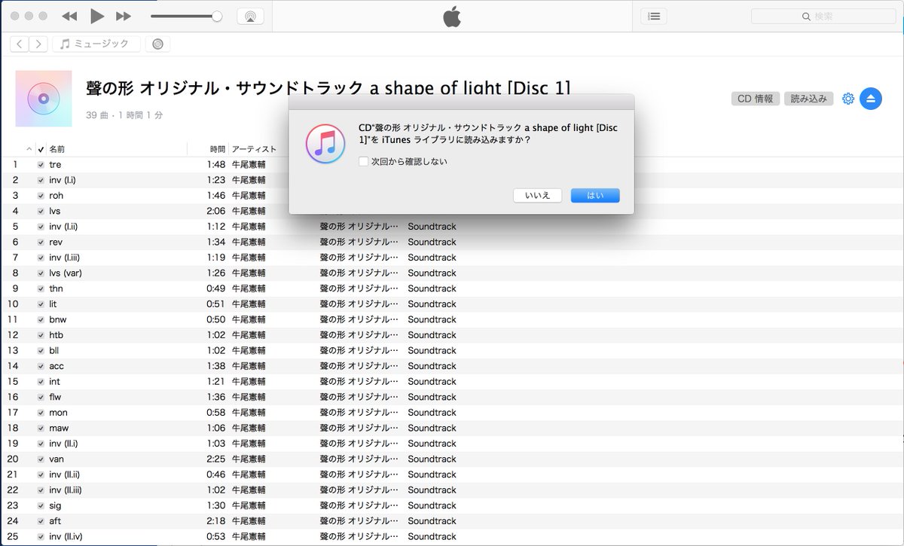This screenshot has width=904, height=546.
Task: Select the track named lit
Action: 53,304
